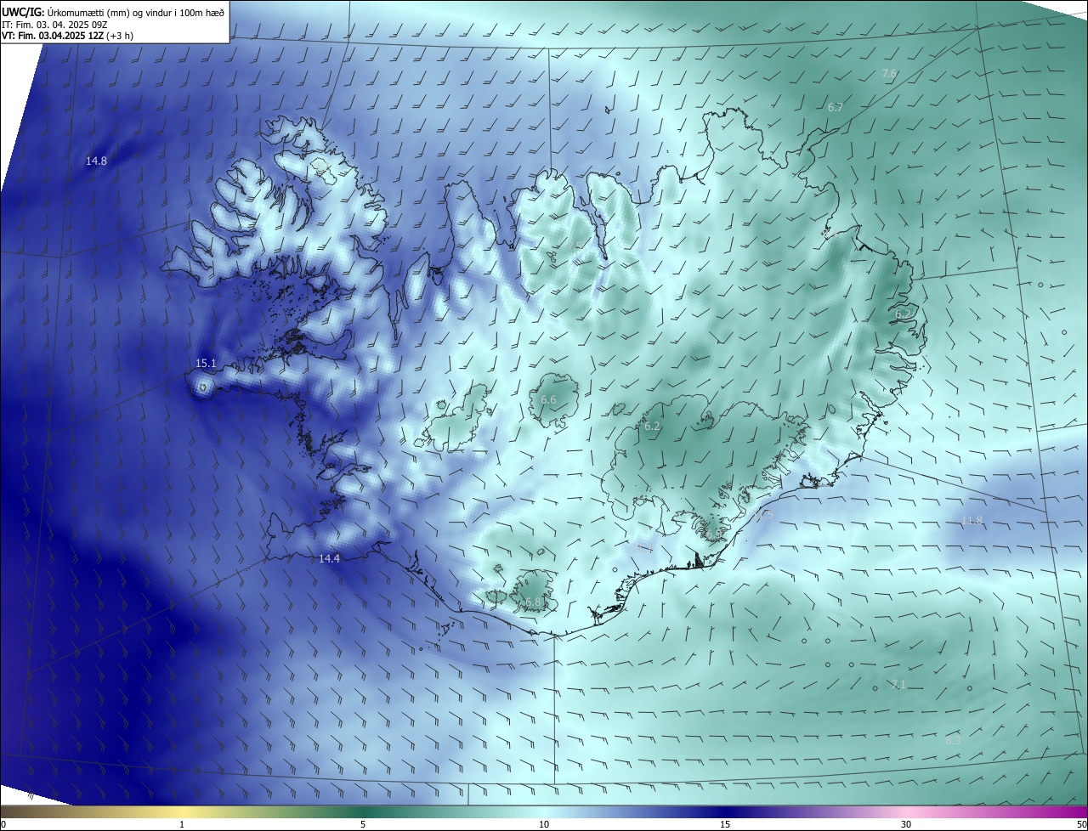Click the 11.8 value label over the southeast sea
Image resolution: width=1088 pixels, height=831 pixels.
click(x=972, y=520)
